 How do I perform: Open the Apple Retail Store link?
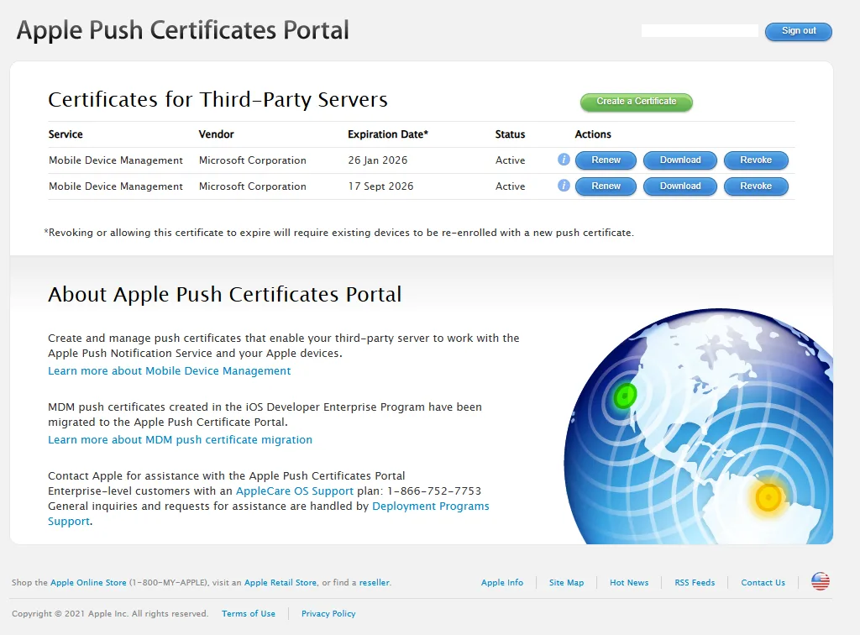[x=281, y=582]
